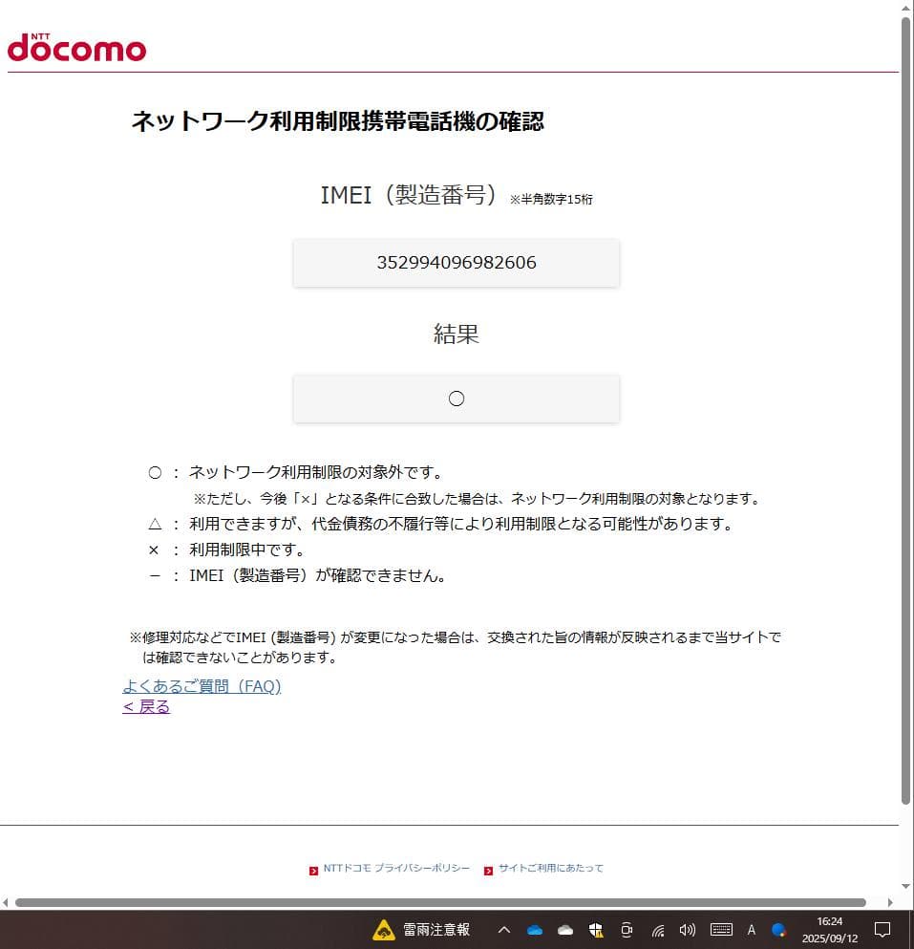Viewport: 914px width, 949px height.
Task: Click the vertical scrollbar down arrow
Action: coord(906,886)
